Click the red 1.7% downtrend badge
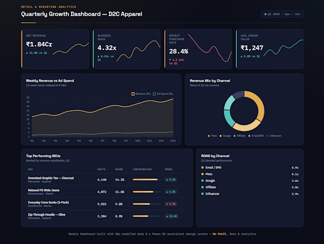This screenshot has width=324, height=244. tap(171, 204)
